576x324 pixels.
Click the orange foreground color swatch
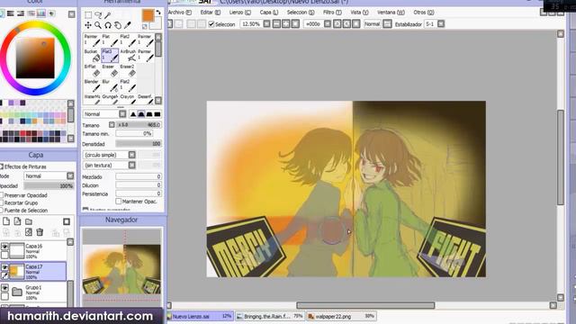(148, 15)
